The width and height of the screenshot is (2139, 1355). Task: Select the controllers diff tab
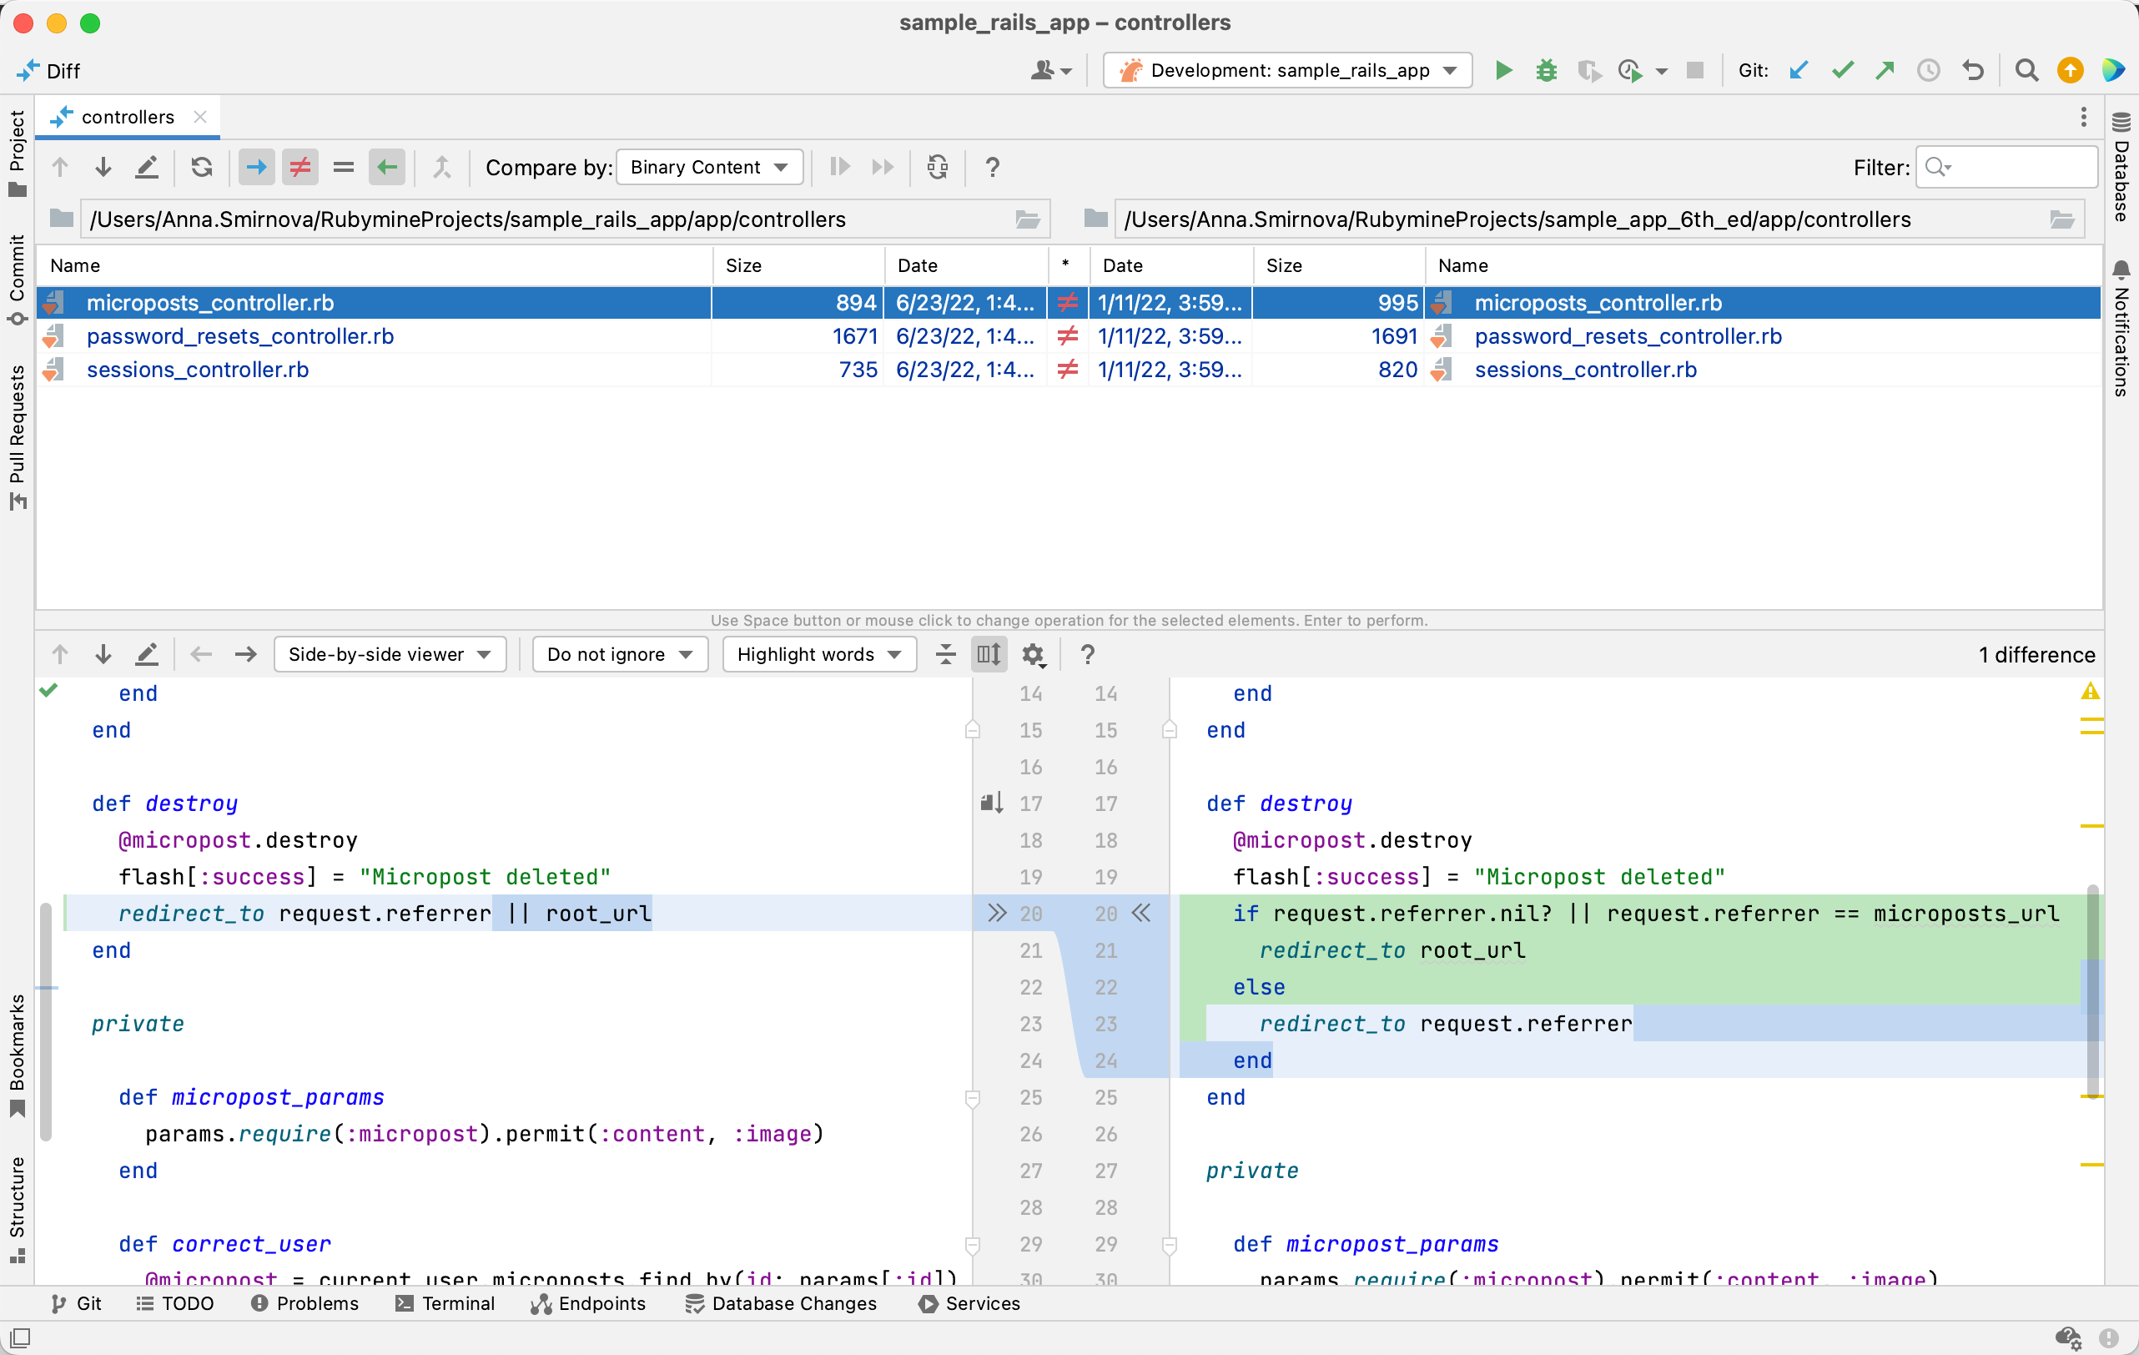127,118
